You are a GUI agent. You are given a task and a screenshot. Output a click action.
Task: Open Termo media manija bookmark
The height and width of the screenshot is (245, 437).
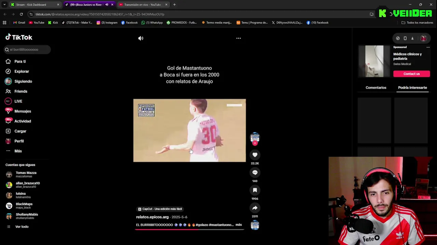[217, 23]
